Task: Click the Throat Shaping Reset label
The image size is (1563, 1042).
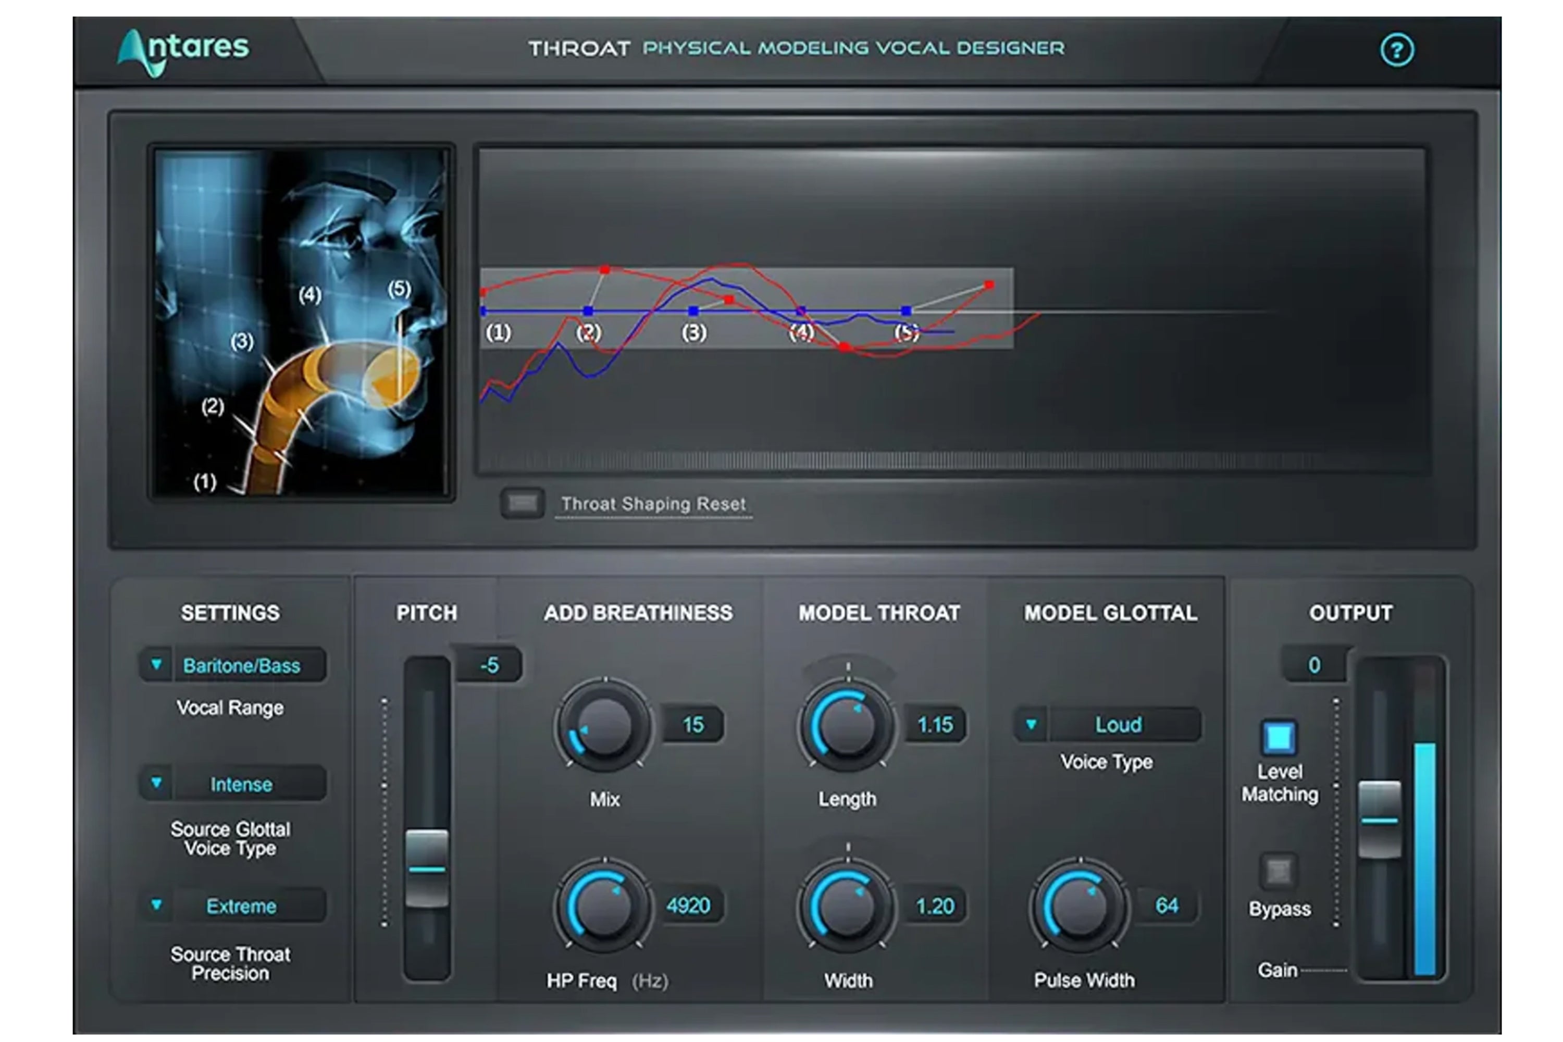Action: (653, 504)
